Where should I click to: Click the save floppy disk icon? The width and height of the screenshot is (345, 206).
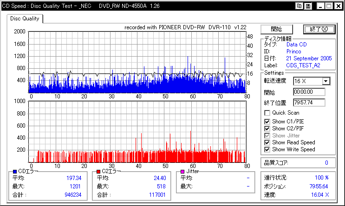(x=308, y=6)
